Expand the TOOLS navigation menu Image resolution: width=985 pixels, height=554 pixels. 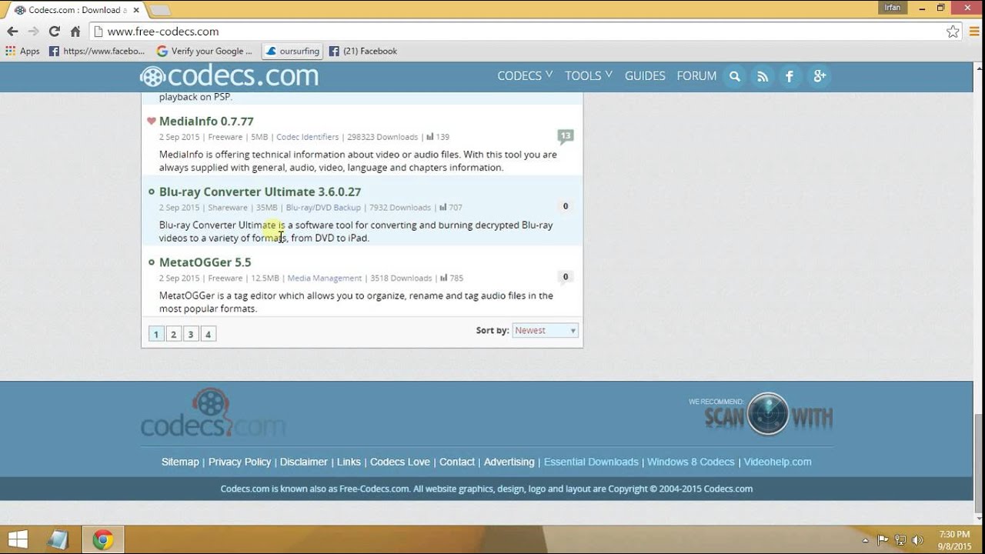point(589,75)
